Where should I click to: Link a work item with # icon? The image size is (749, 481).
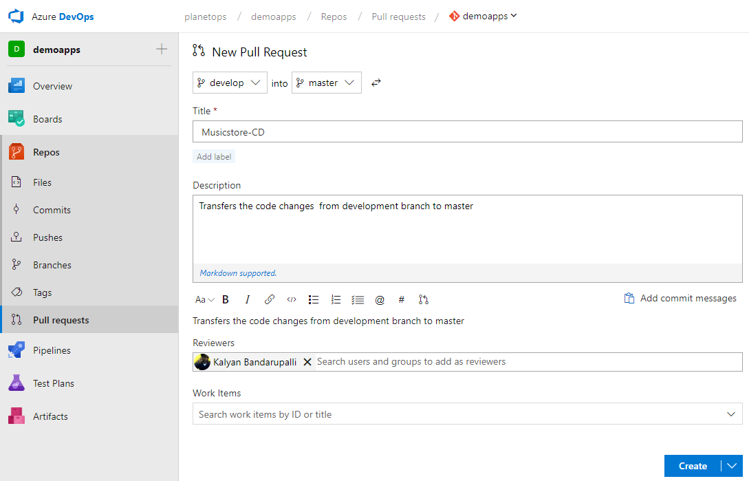(401, 300)
